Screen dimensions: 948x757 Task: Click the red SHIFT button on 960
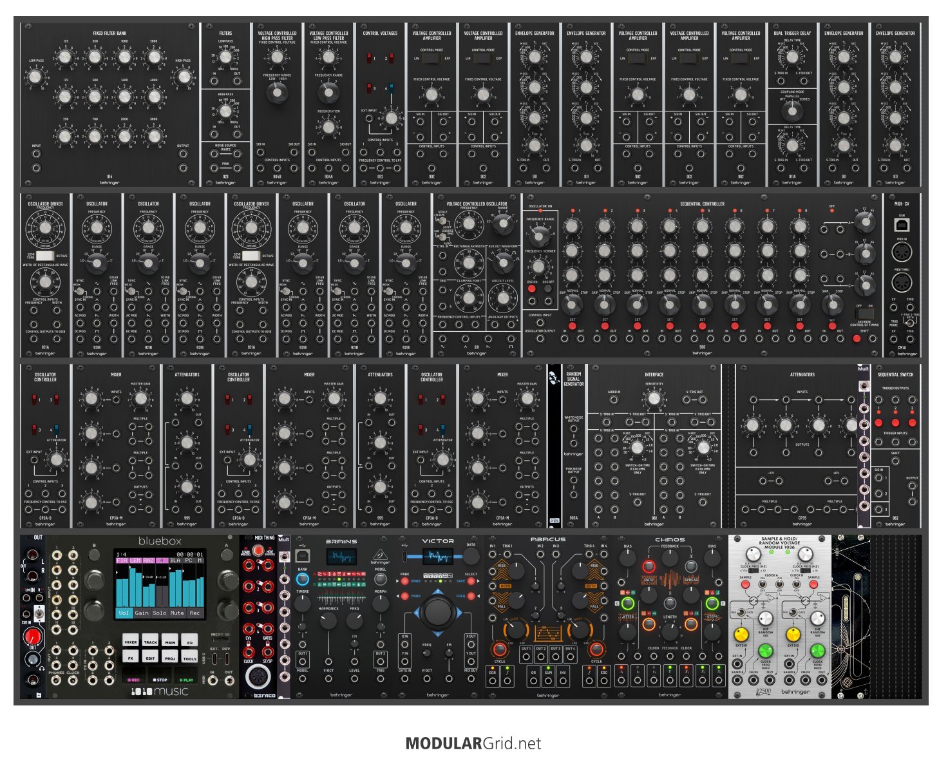point(857,338)
